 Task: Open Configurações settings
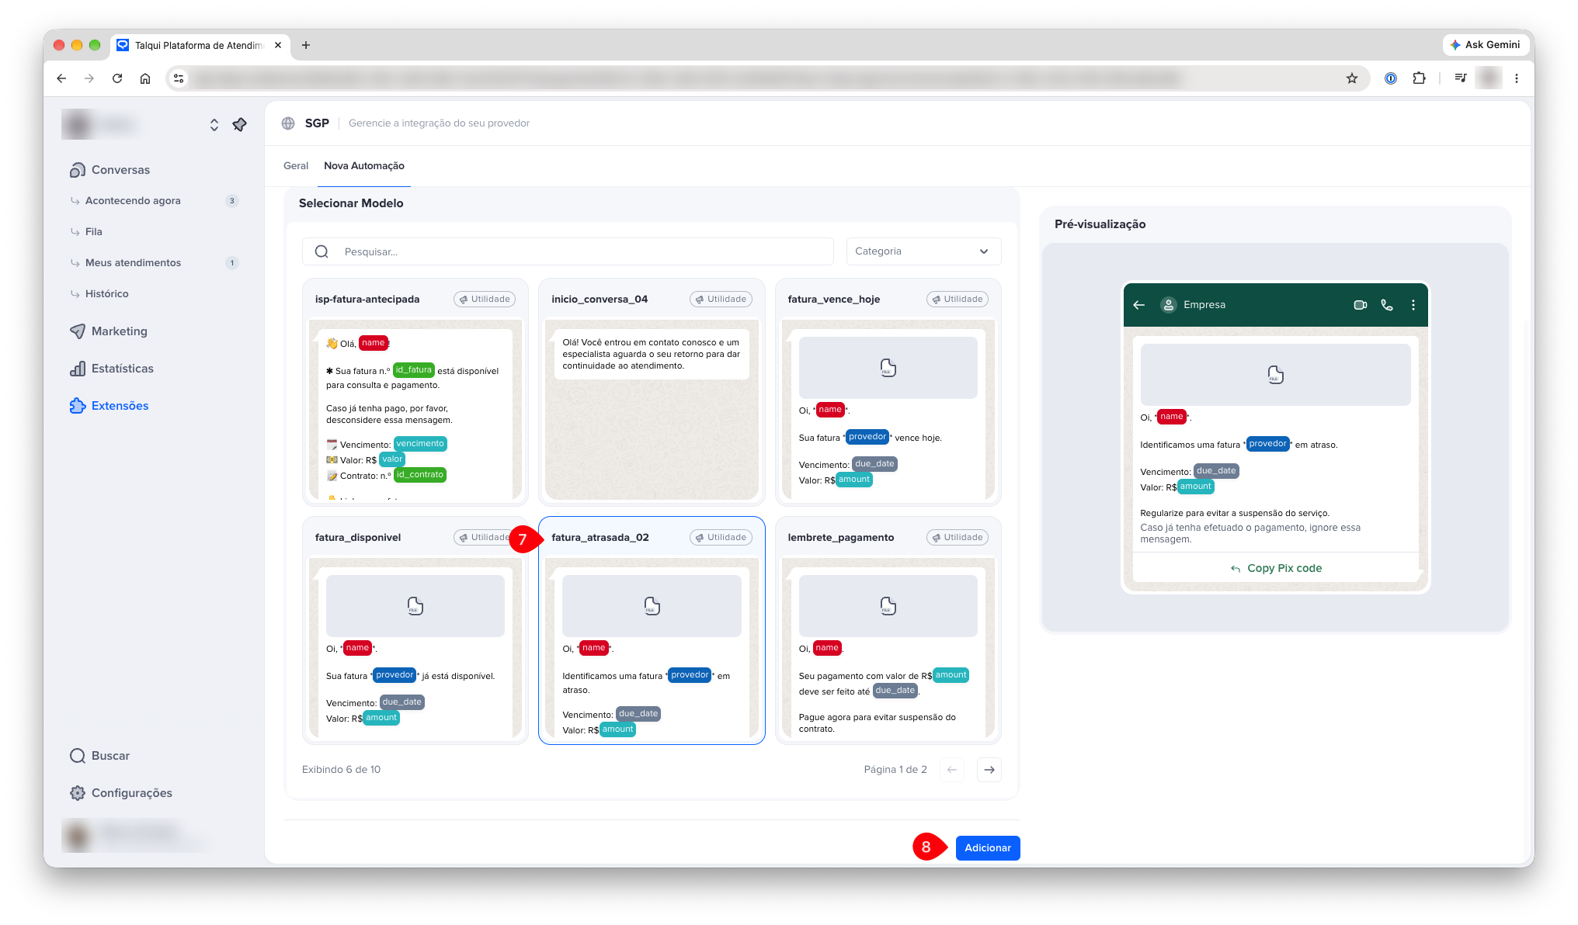coord(121,793)
